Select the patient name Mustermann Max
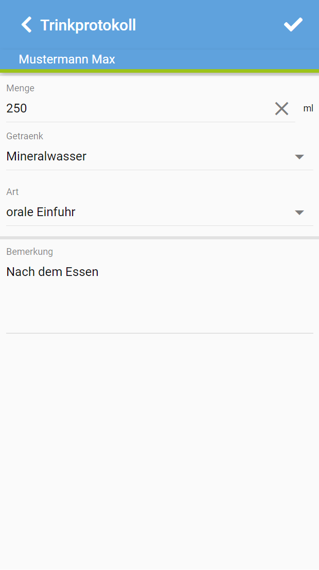 click(67, 59)
